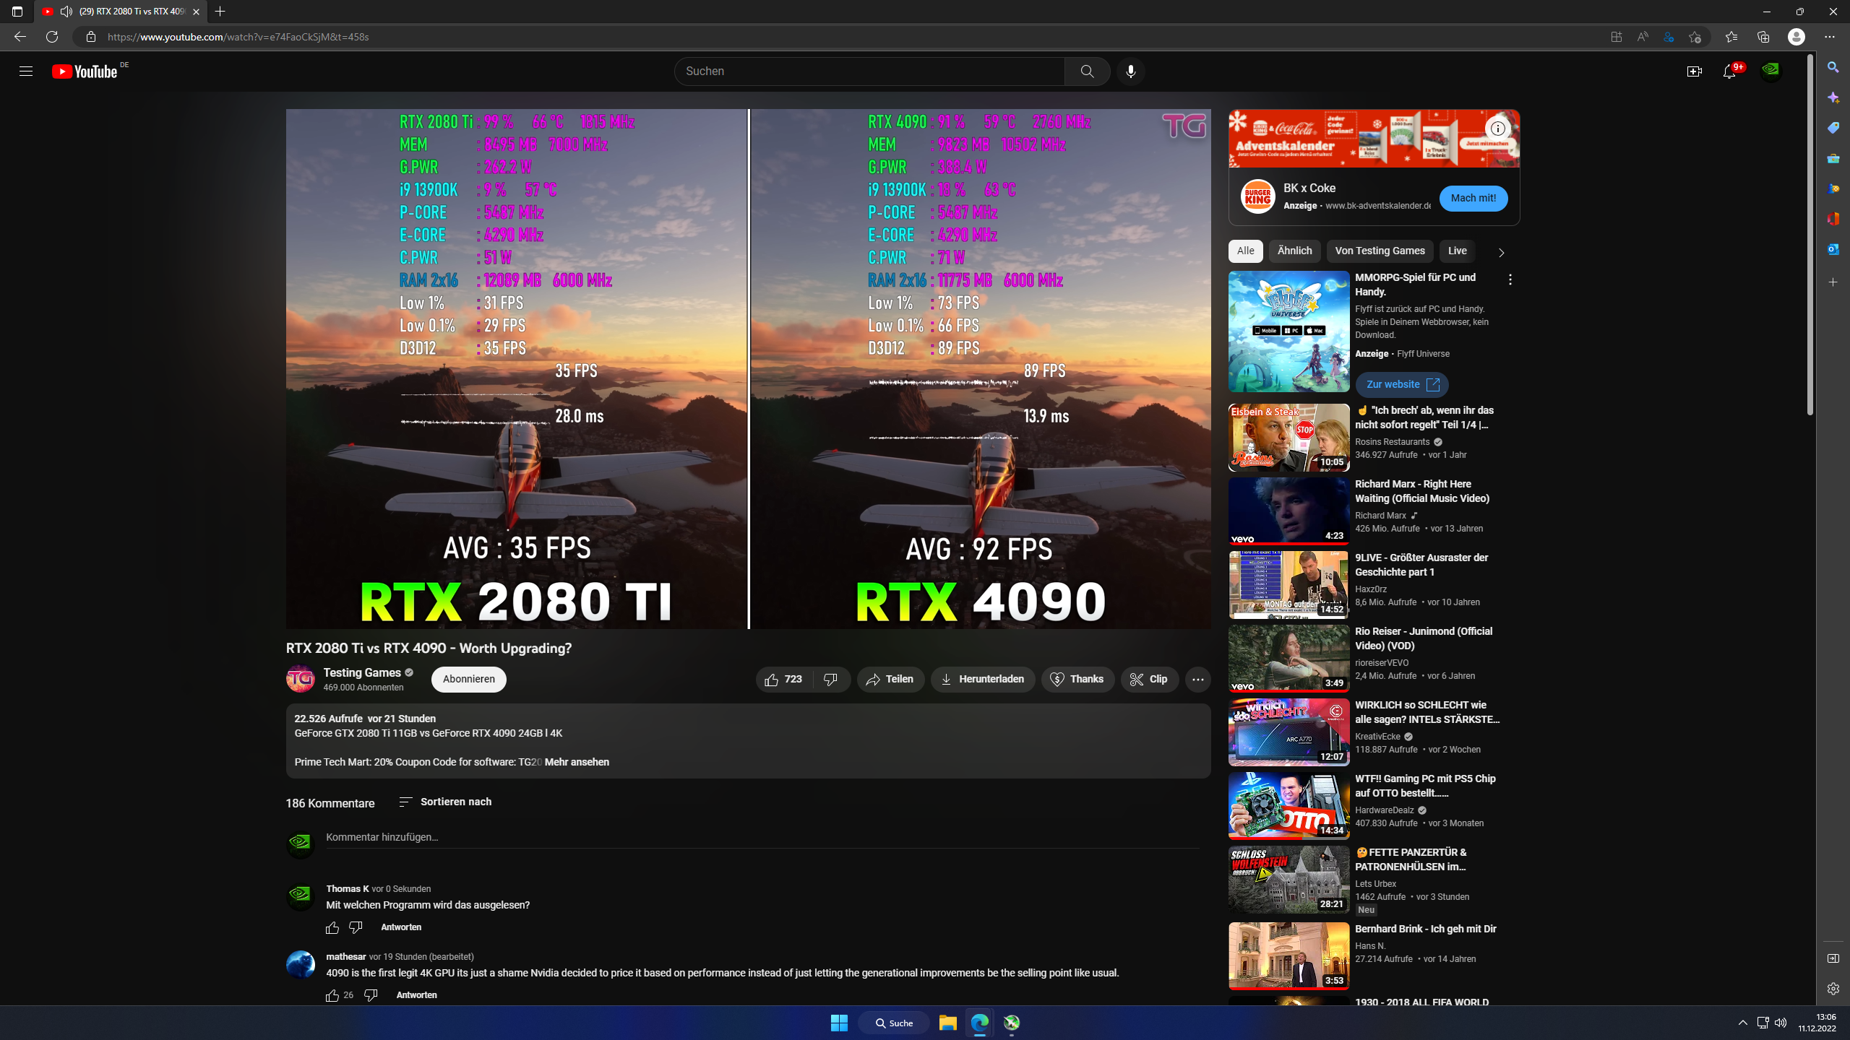
Task: Click the Mach mit! ad button
Action: [1473, 199]
